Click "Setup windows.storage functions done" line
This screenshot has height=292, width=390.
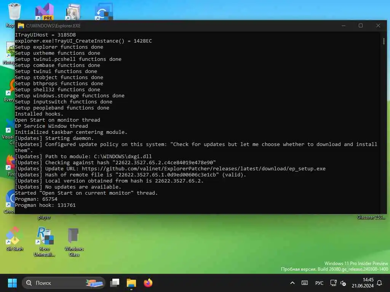70,95
